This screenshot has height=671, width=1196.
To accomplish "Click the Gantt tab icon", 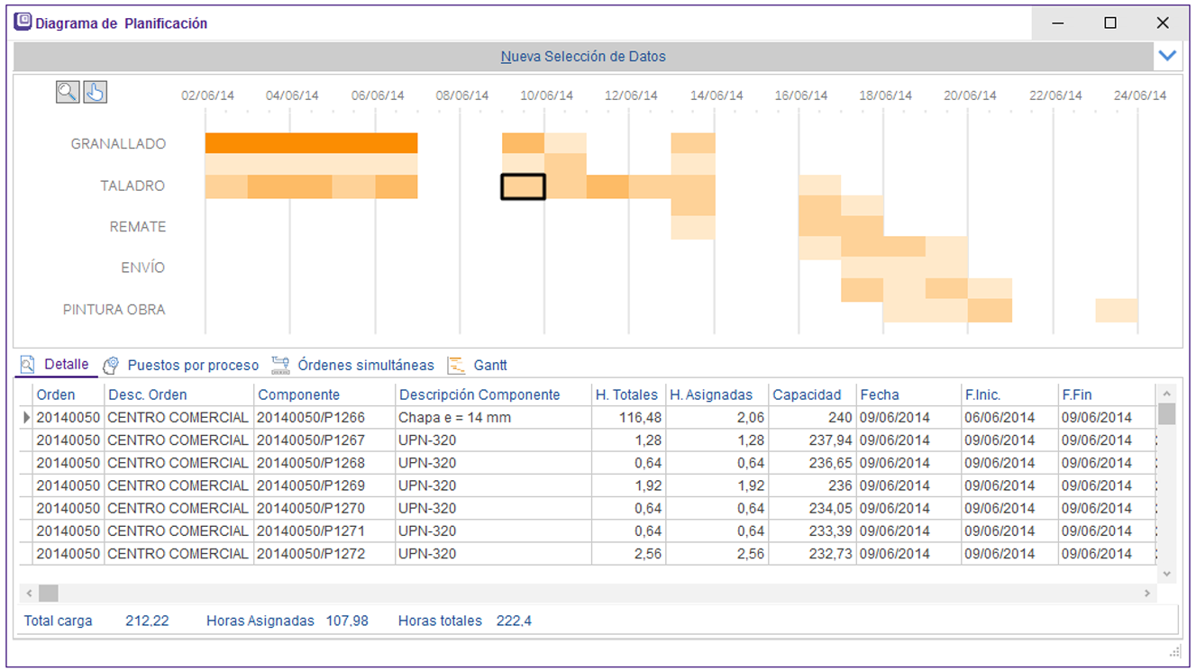I will click(457, 366).
